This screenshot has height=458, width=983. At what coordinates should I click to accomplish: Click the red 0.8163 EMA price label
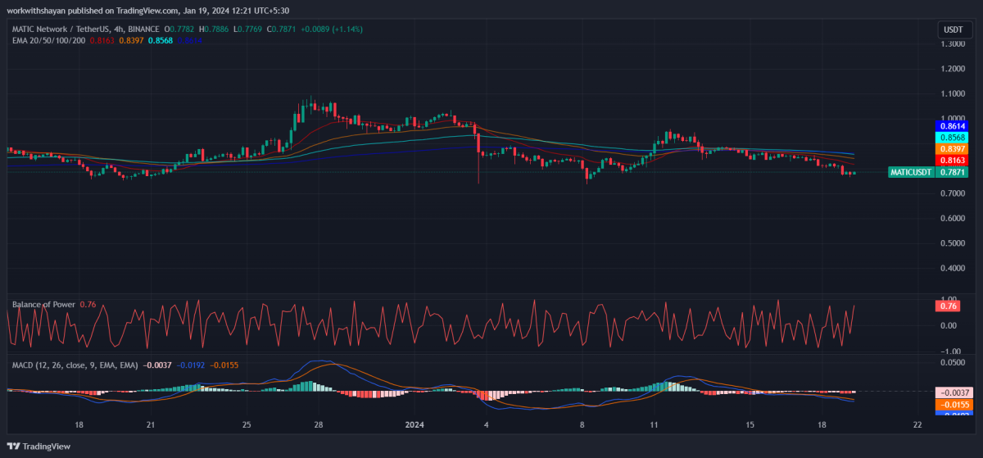951,161
